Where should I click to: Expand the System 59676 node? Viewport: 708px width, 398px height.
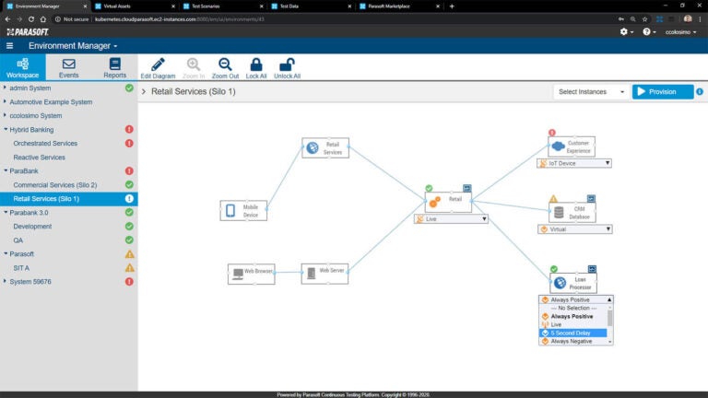[5, 281]
